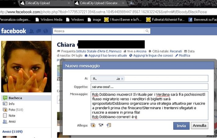
Task: Open Personalizza collegamenti bookmark
Action: (x=15, y=20)
